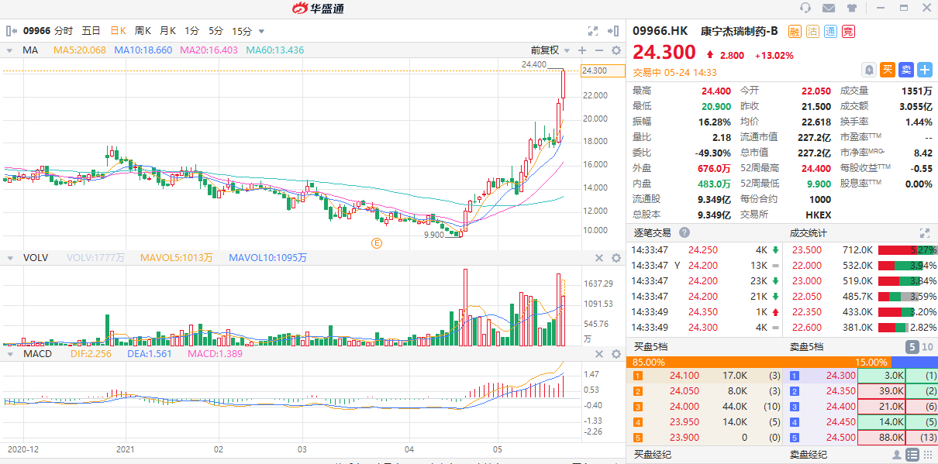The width and height of the screenshot is (938, 464).
Task: Collapse right quote panel icon
Action: tap(615, 31)
